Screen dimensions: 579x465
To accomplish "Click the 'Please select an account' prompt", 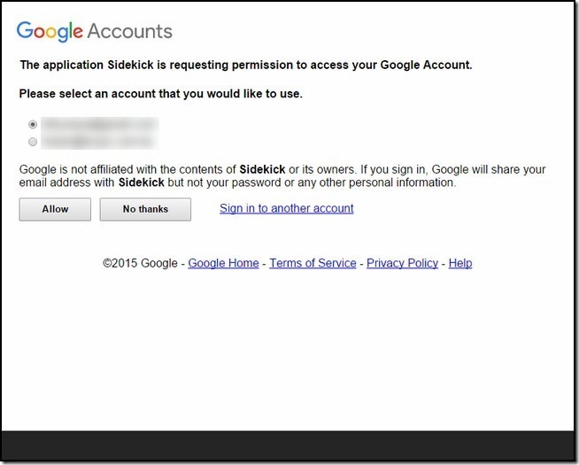I will 161,94.
